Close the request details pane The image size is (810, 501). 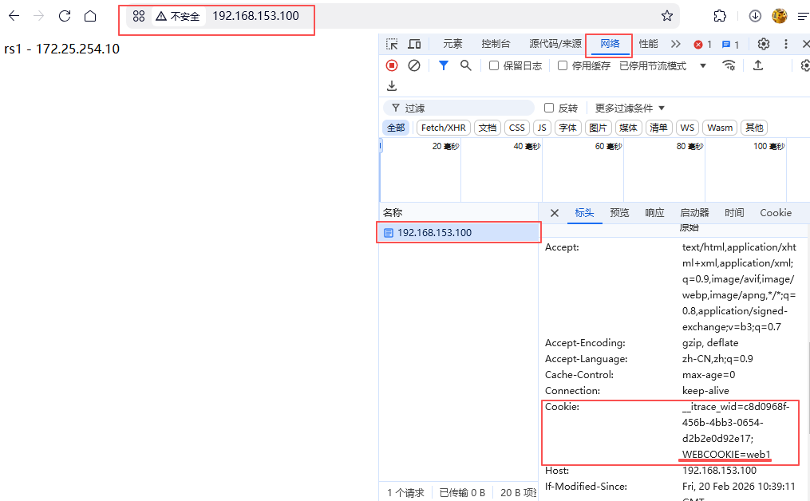pyautogui.click(x=555, y=213)
